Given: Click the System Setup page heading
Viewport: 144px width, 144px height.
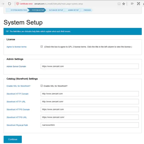Looking at the screenshot, I should click(x=23, y=22).
